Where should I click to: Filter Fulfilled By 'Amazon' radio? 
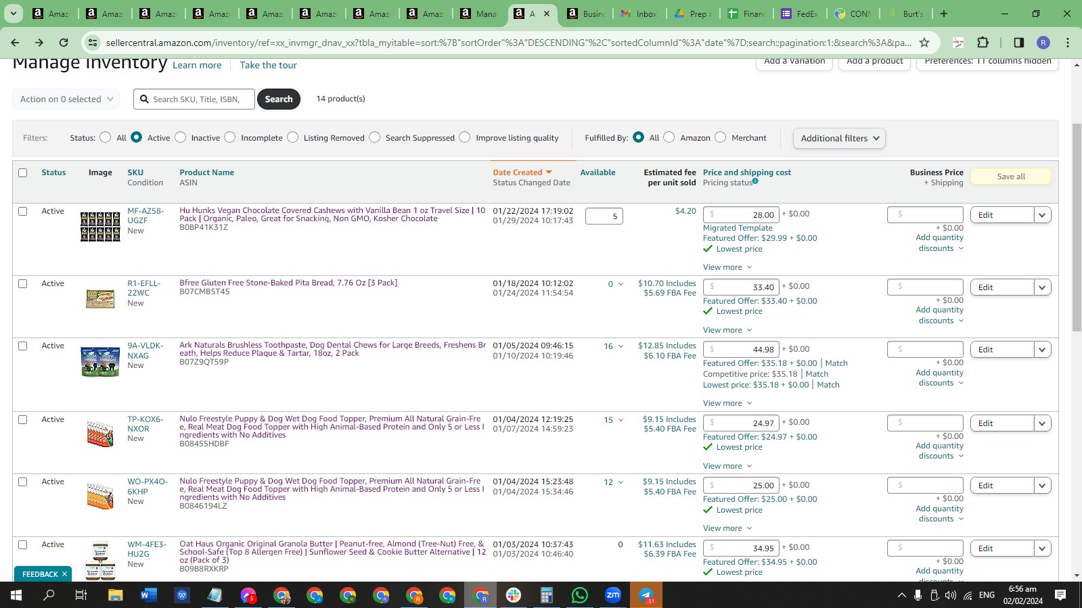coord(669,137)
